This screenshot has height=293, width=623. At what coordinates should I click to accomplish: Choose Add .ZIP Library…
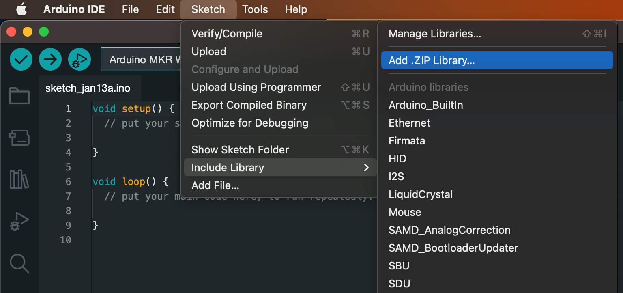(x=432, y=60)
